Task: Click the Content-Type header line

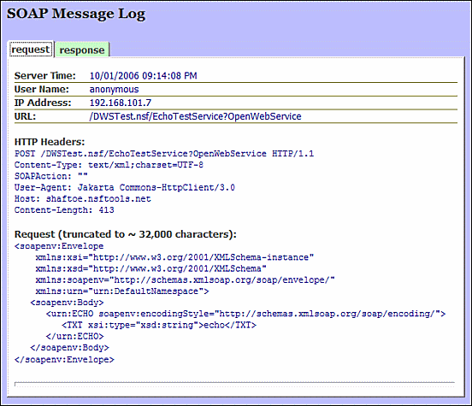Action: (x=109, y=165)
